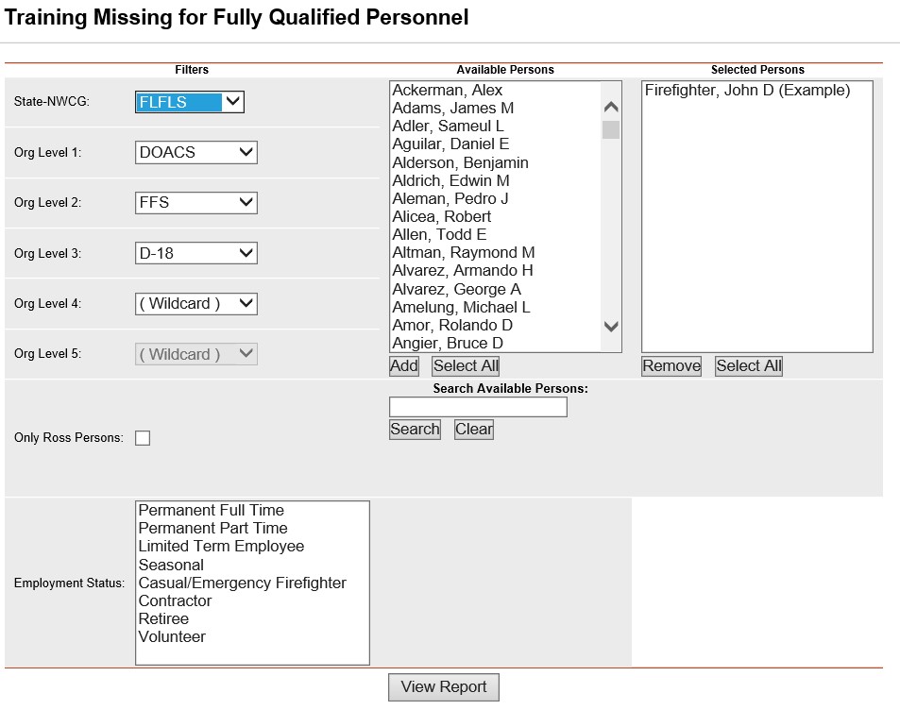Click the Search Available Persons text field

tap(478, 407)
